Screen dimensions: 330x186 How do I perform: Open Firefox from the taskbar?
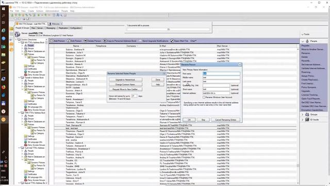pos(4,87)
